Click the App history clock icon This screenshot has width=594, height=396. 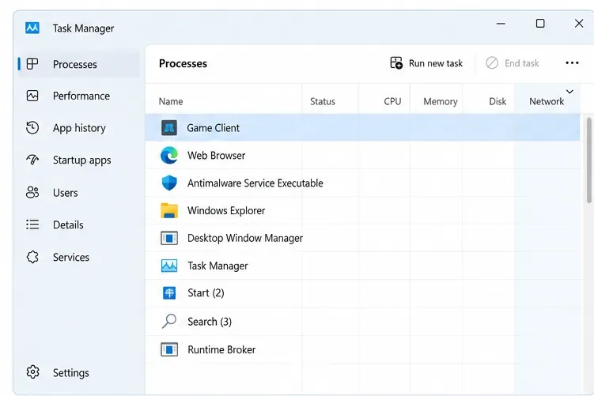click(x=32, y=128)
